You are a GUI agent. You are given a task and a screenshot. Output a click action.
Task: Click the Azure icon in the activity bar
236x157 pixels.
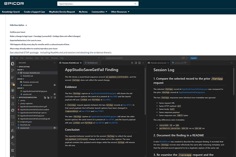(13, 130)
